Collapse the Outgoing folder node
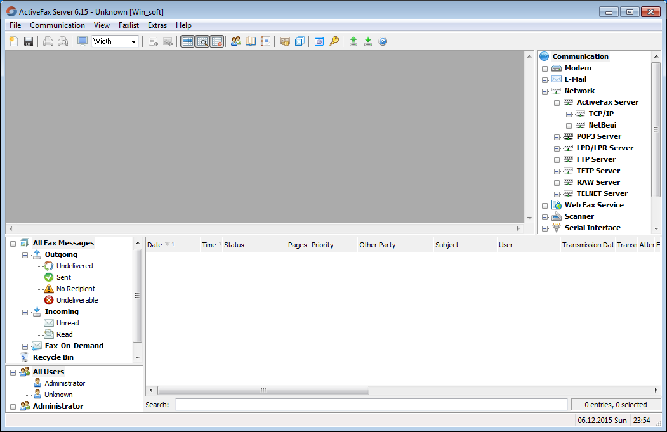The image size is (667, 432). [25, 255]
